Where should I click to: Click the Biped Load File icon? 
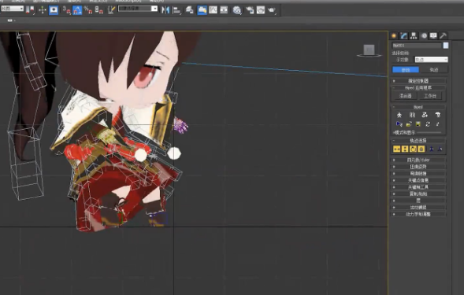(x=409, y=124)
